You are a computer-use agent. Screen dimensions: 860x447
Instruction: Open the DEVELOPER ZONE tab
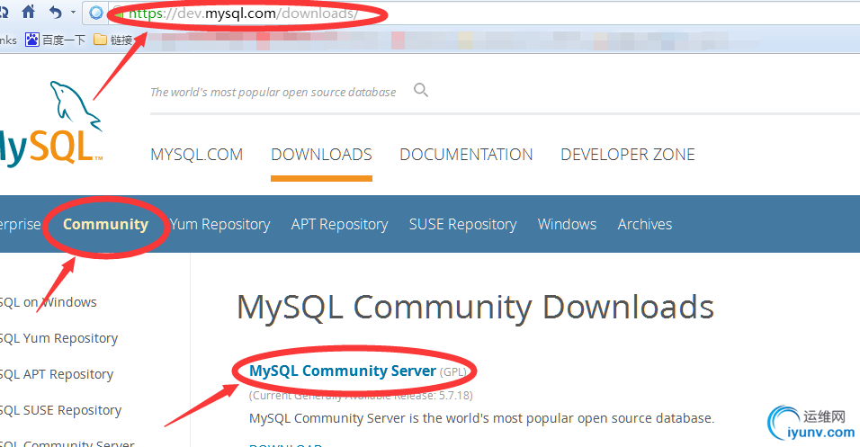627,155
